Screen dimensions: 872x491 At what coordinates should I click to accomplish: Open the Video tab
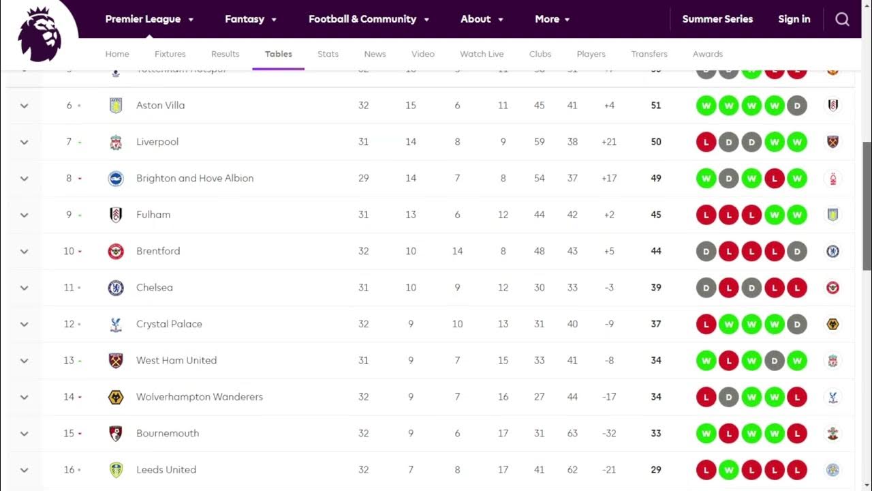click(x=423, y=54)
